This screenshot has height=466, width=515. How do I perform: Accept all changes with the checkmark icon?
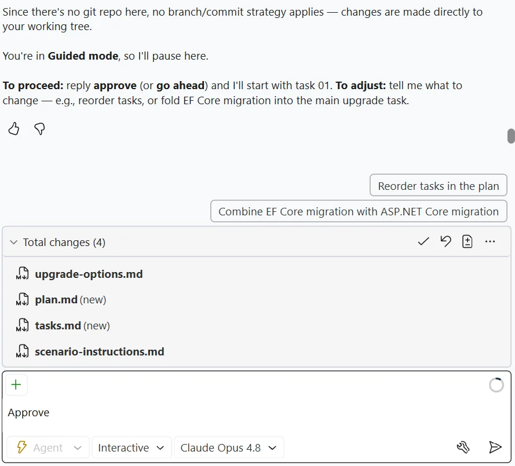coord(423,242)
